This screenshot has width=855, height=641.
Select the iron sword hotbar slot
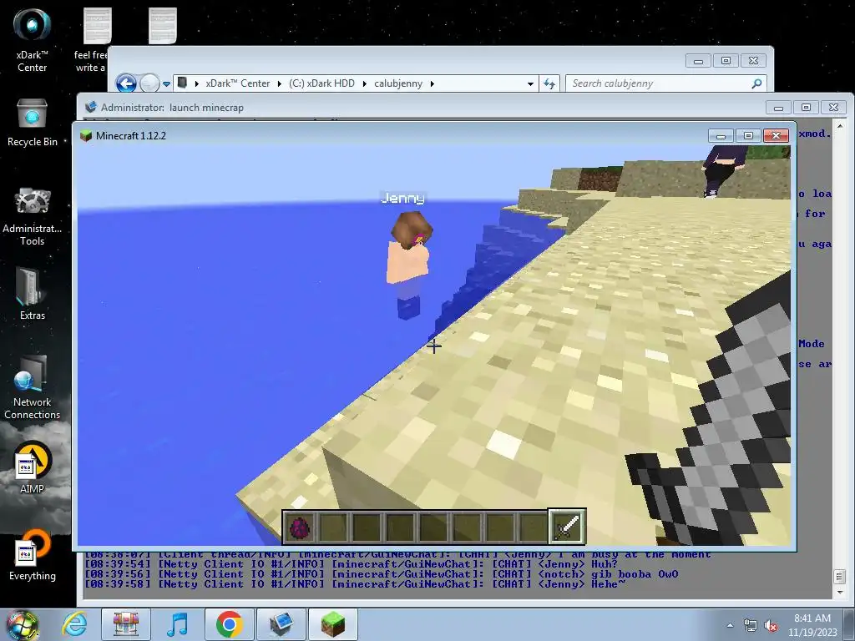coord(567,527)
